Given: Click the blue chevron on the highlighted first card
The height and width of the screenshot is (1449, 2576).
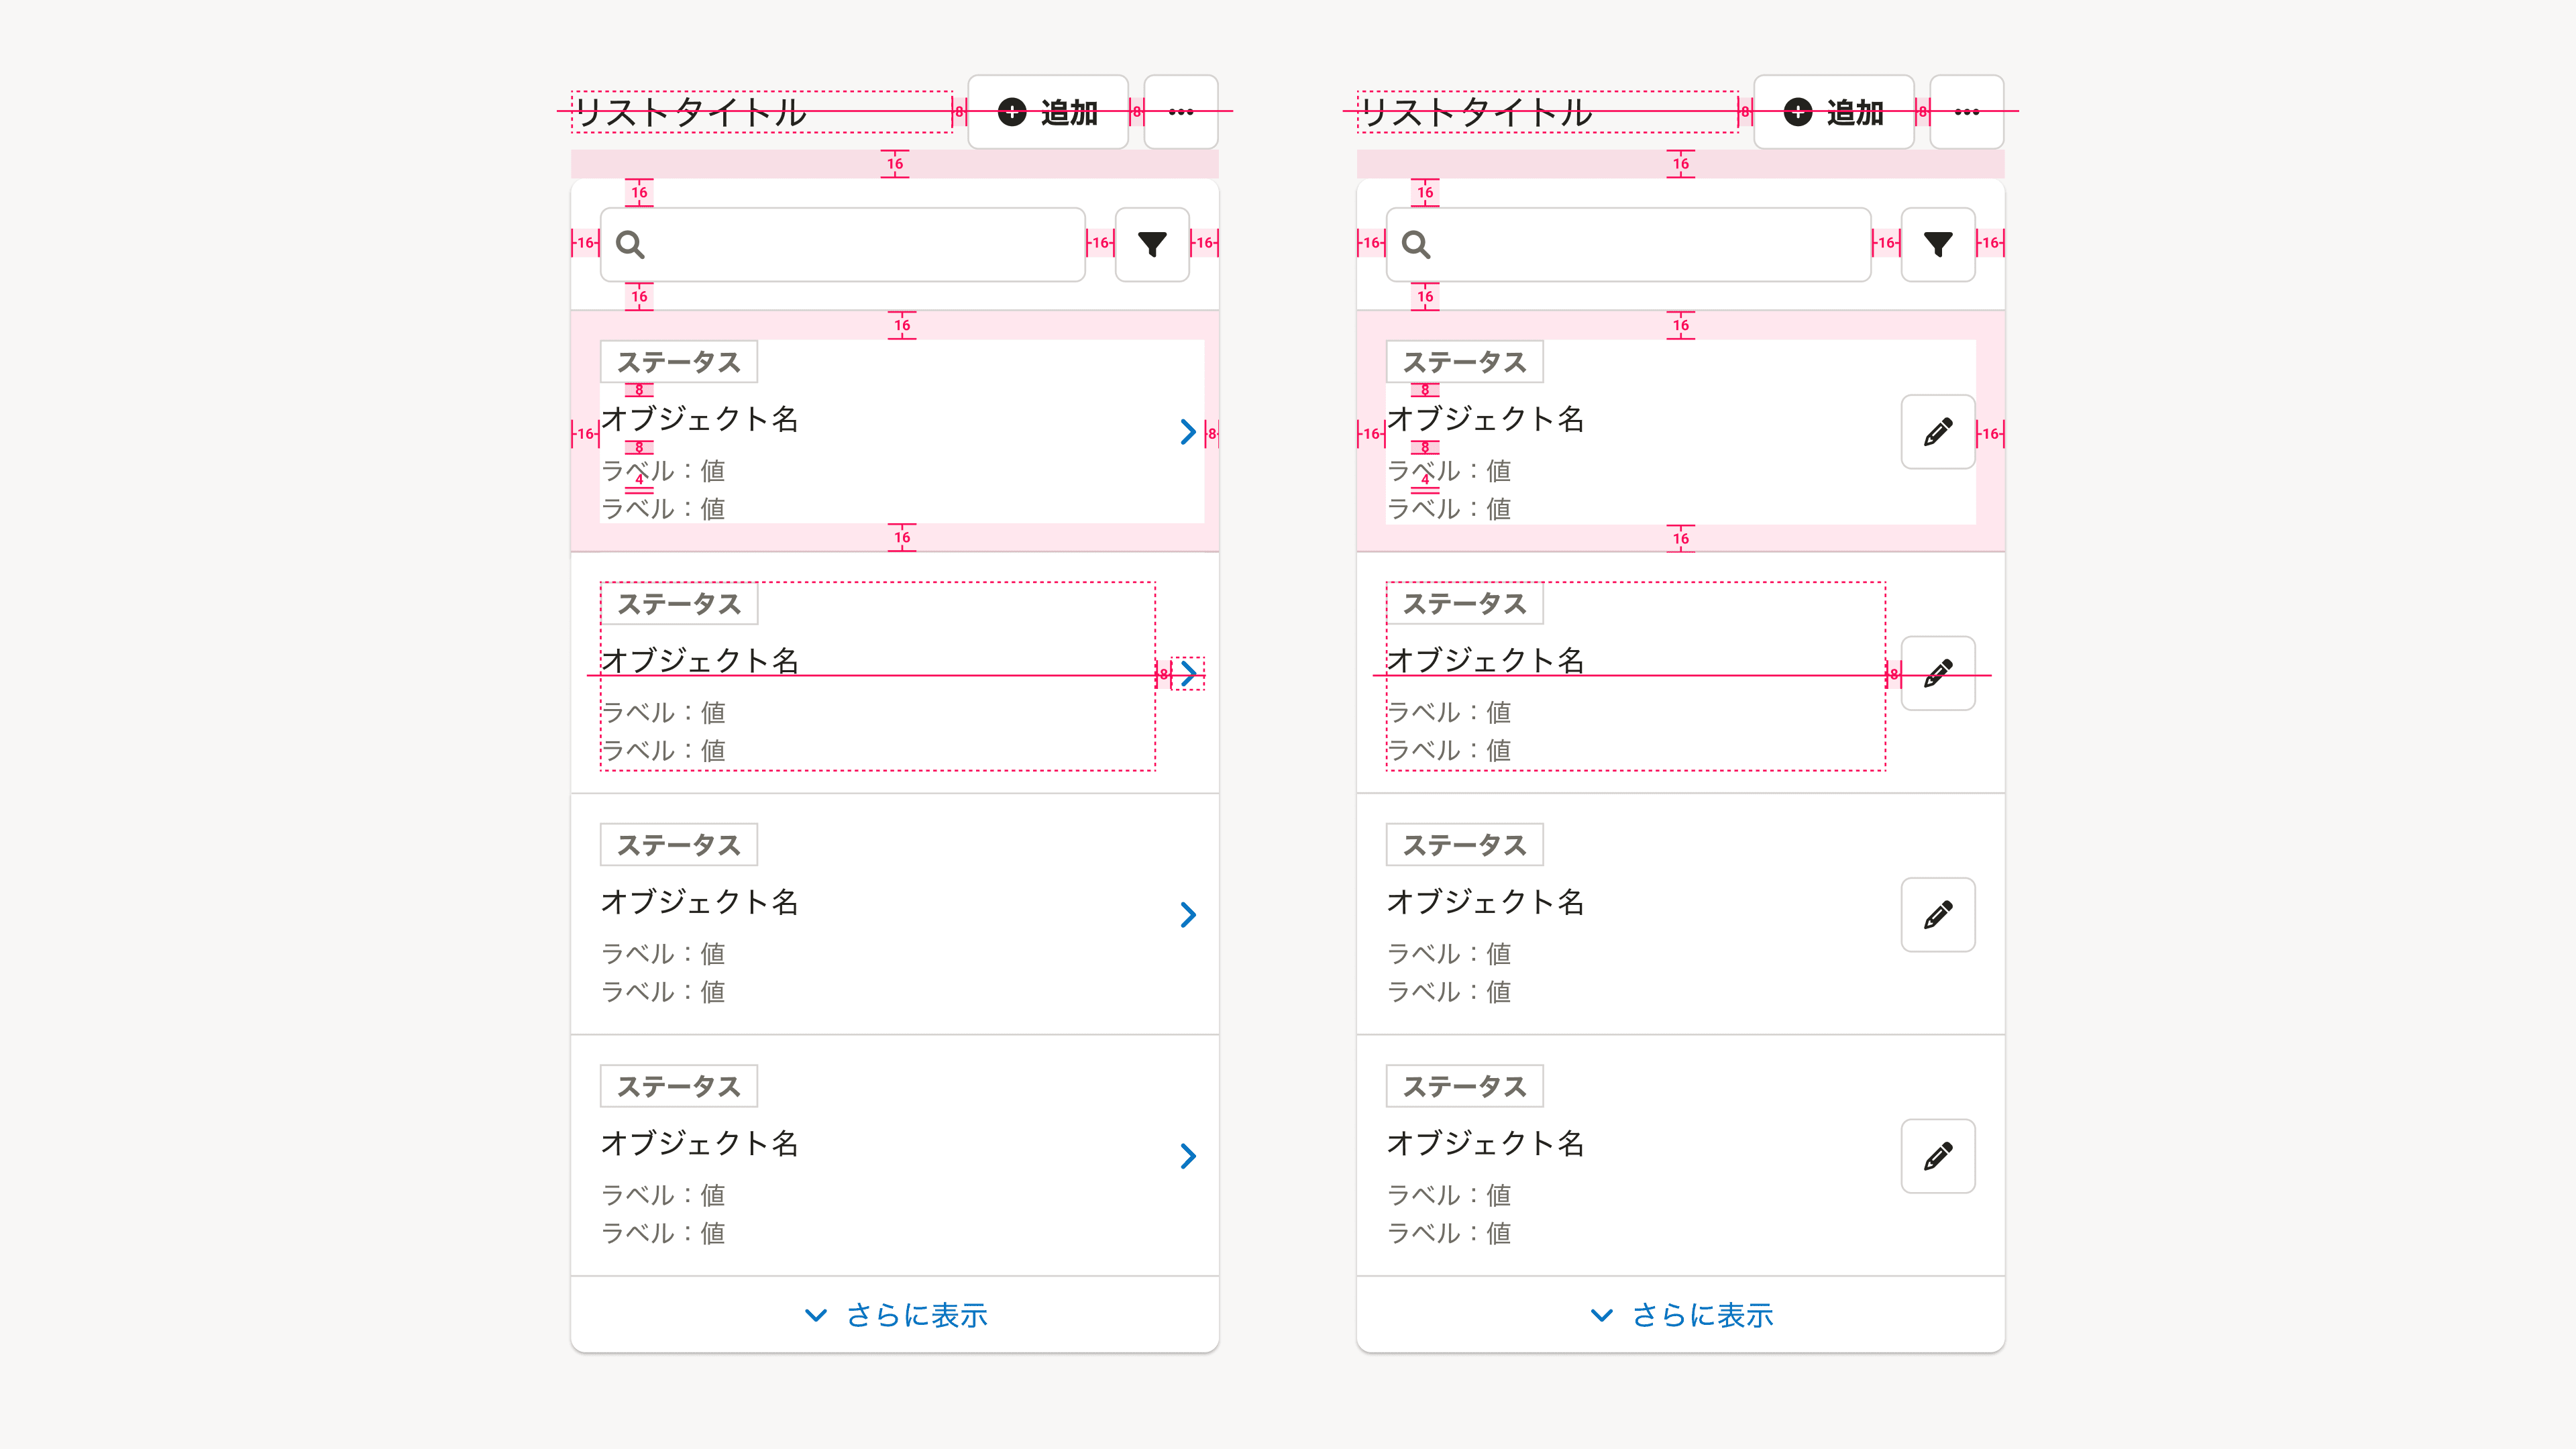Looking at the screenshot, I should tap(1187, 432).
